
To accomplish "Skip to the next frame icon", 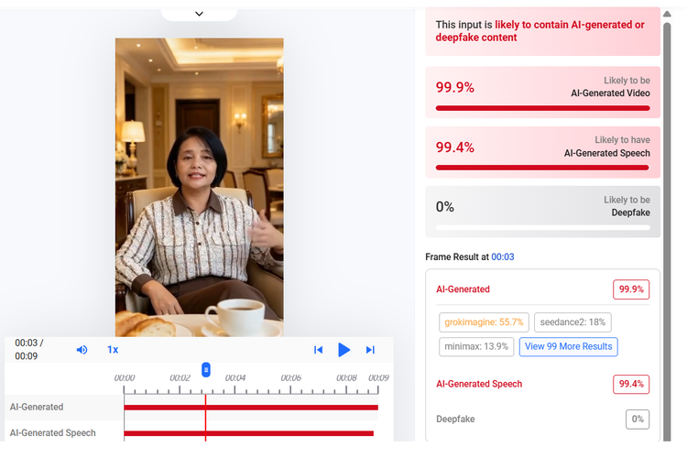I will 370,350.
